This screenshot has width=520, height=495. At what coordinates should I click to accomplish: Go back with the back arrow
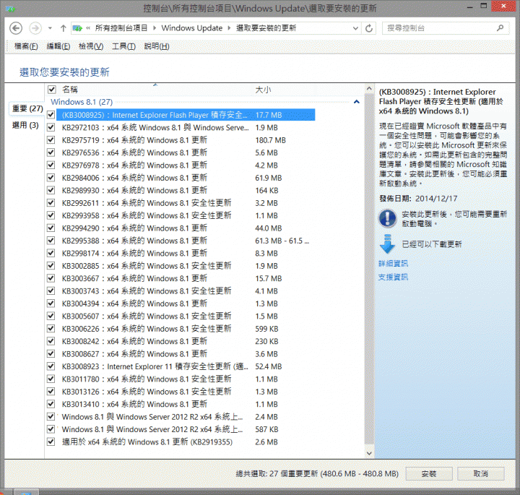16,28
